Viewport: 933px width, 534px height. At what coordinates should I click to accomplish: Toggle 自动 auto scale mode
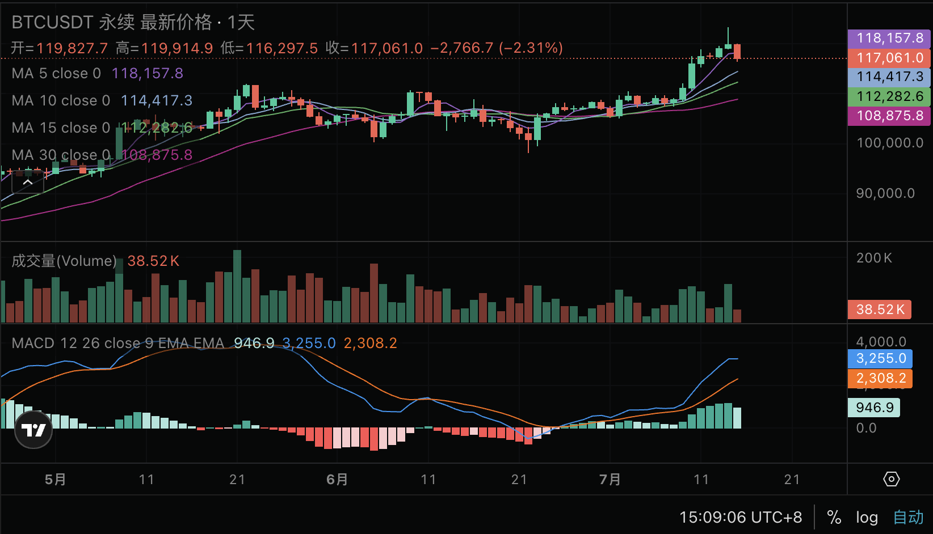coord(908,517)
